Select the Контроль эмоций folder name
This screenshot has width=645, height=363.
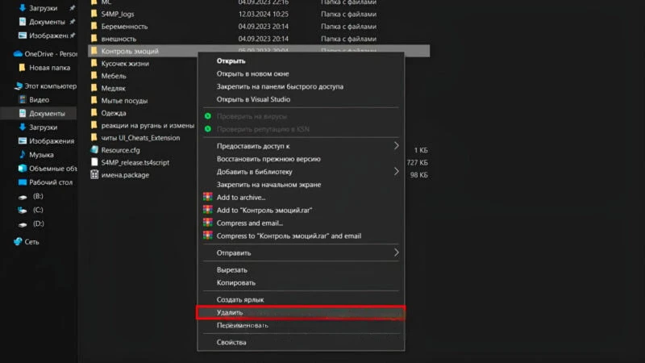pyautogui.click(x=130, y=51)
